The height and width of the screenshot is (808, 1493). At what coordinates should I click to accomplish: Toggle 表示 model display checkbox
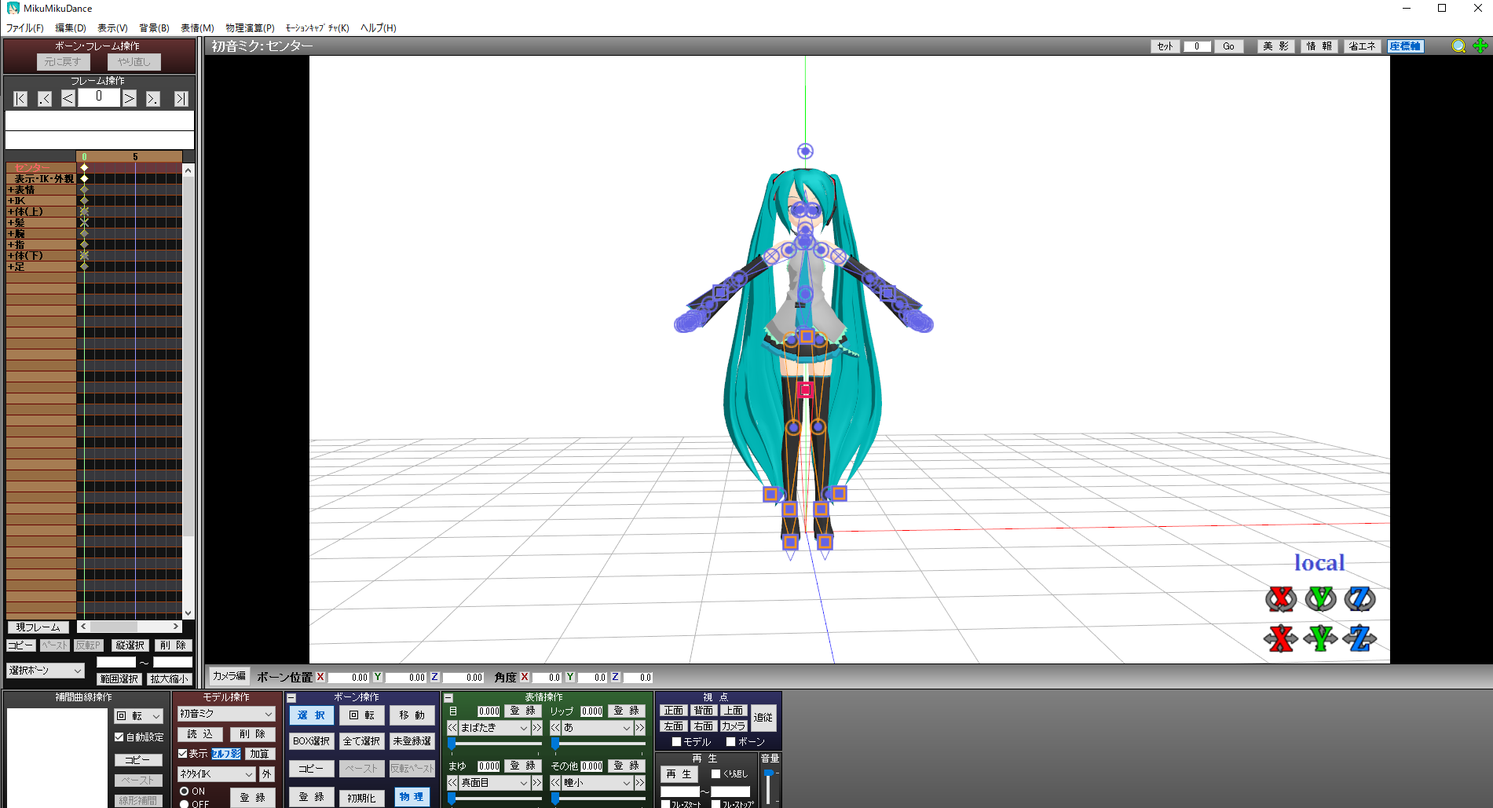pos(183,754)
